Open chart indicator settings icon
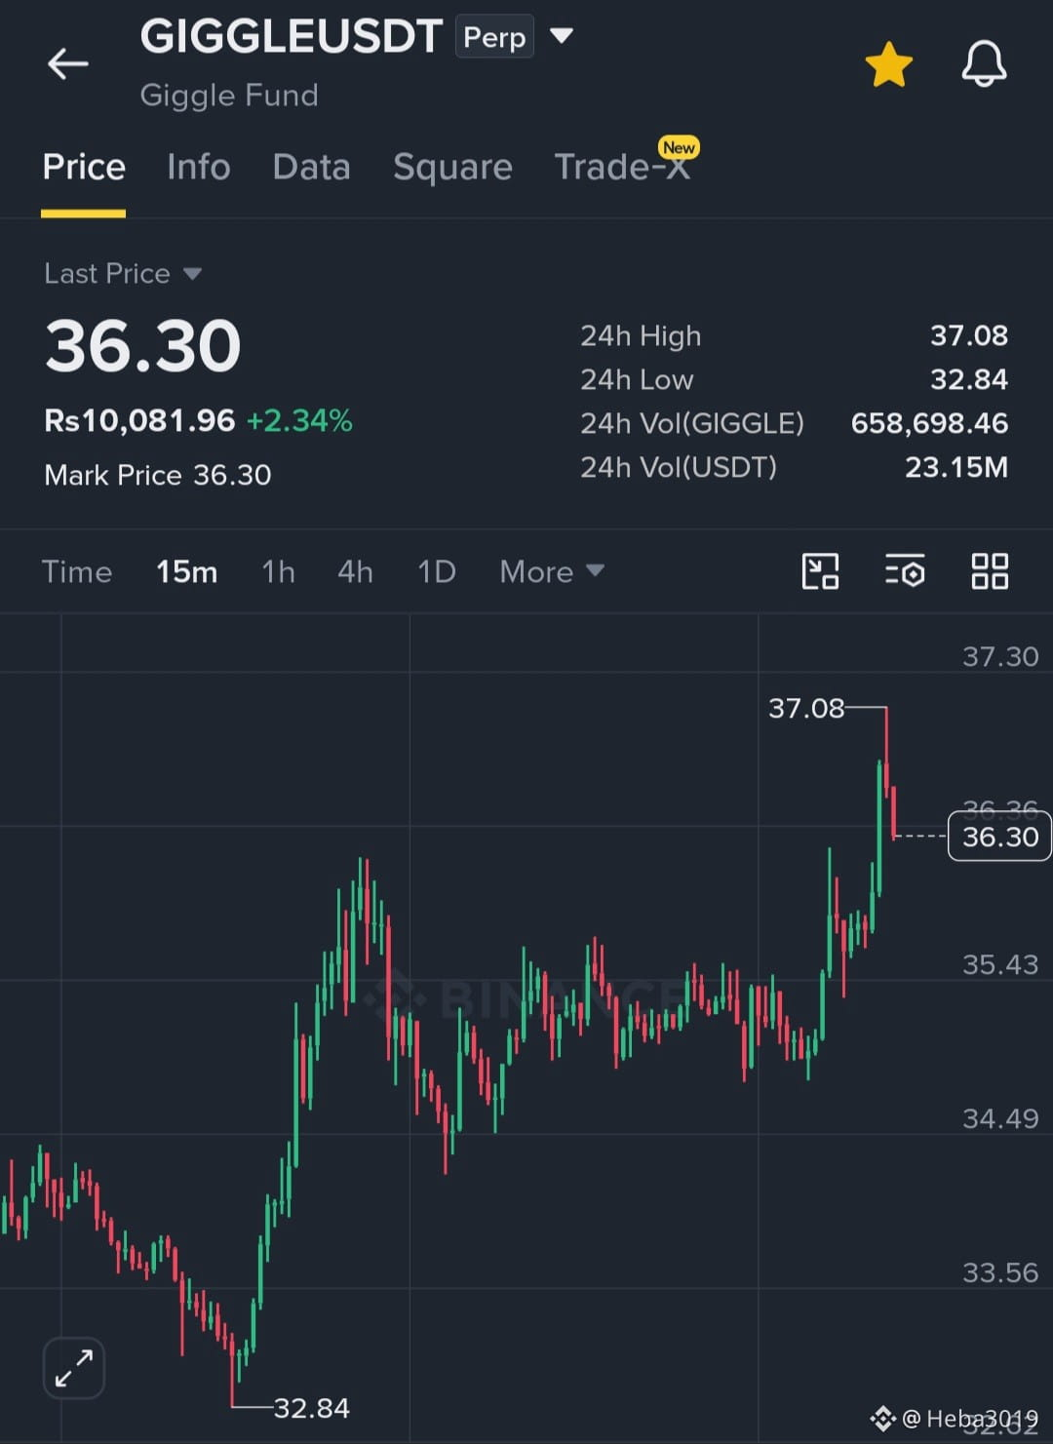Viewport: 1053px width, 1444px height. coord(905,571)
